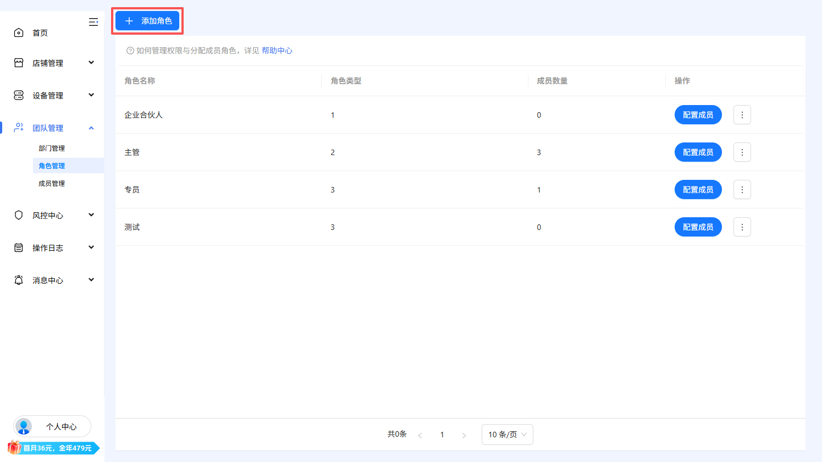Screen dimensions: 822x462
Task: Switch to 部门管理 menu item
Action: (x=52, y=148)
